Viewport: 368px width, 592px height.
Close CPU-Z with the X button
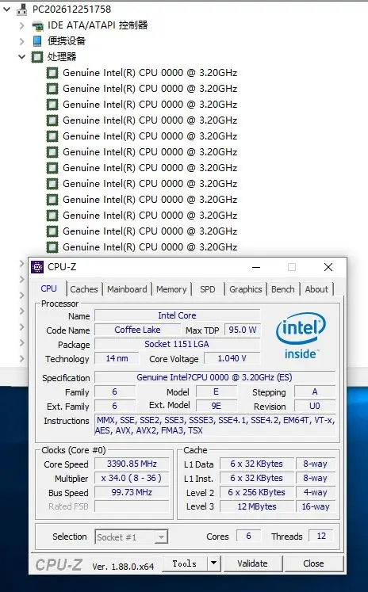point(328,267)
